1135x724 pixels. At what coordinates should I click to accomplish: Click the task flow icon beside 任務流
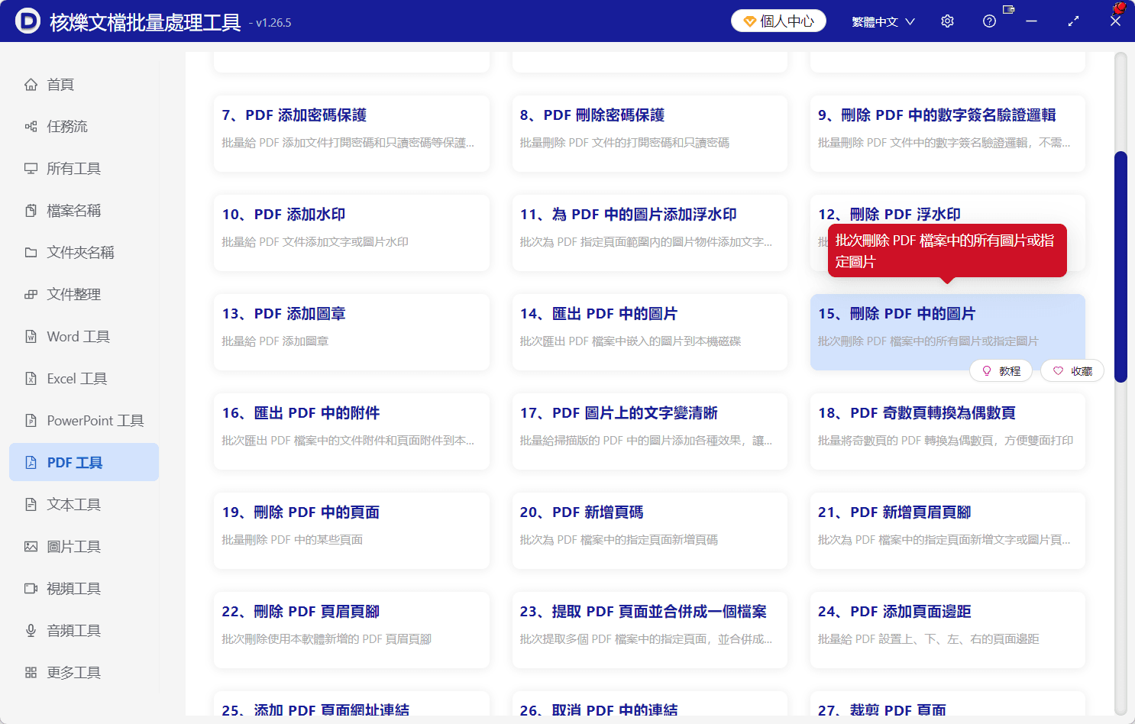31,127
